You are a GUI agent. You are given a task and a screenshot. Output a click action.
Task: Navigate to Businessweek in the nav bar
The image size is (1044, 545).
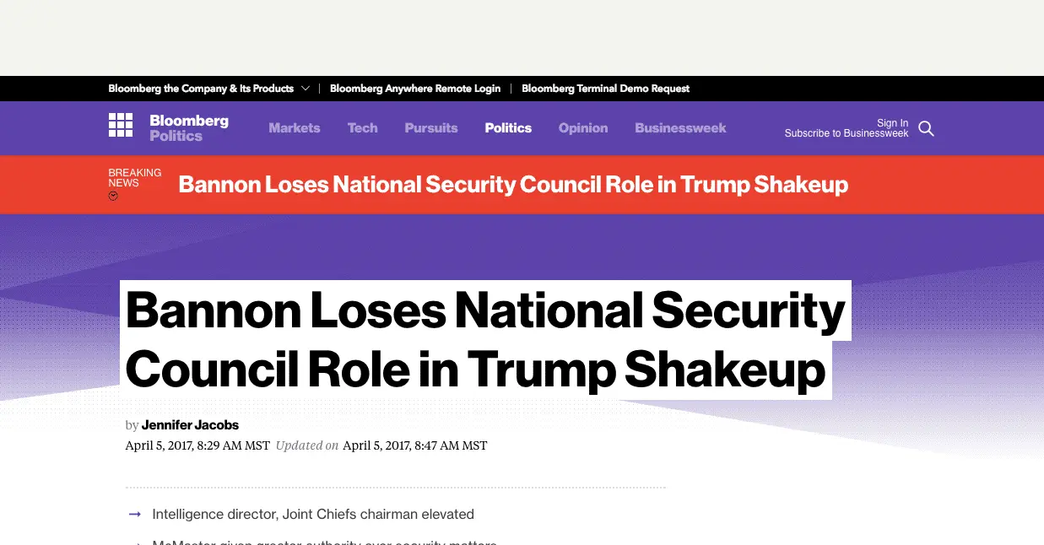coord(680,128)
